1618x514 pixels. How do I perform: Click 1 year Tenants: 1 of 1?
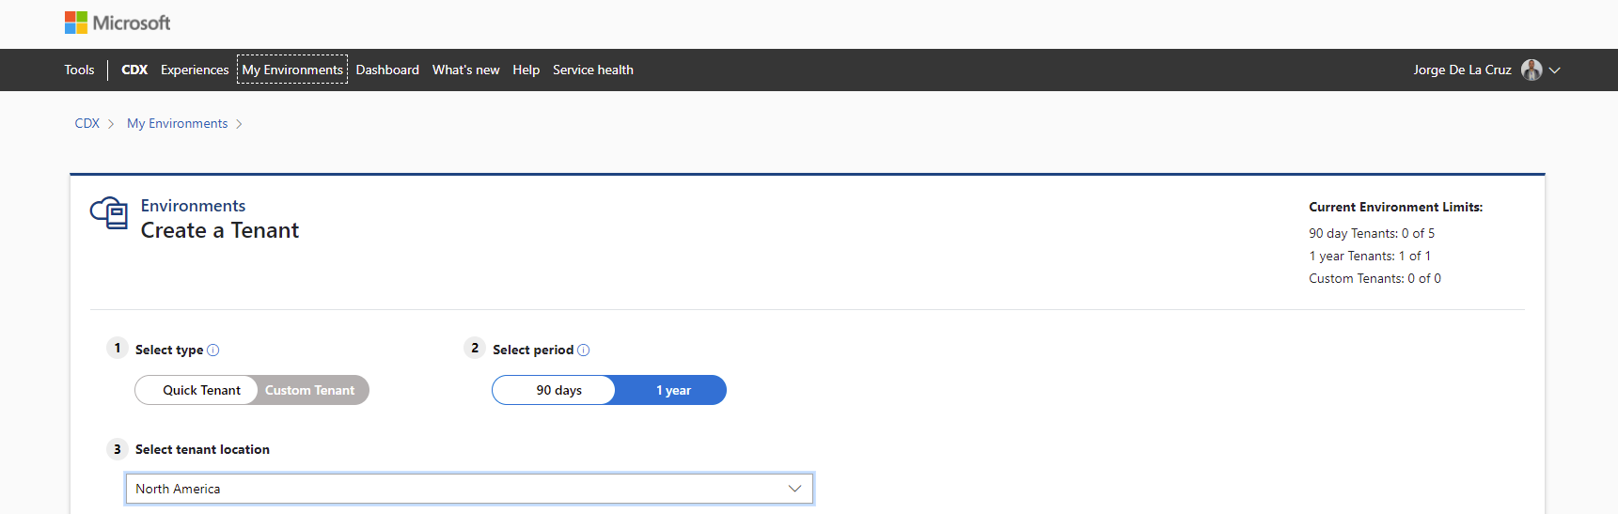tap(1370, 256)
